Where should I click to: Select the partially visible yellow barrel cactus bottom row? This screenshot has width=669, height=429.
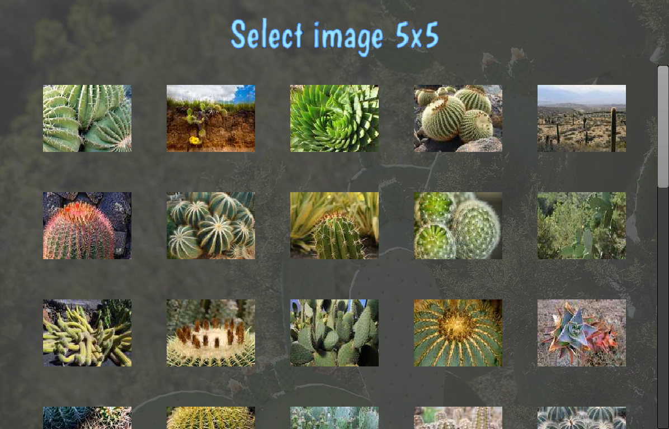tap(211, 418)
